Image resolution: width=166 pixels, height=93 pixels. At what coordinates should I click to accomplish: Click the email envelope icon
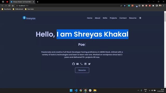click(x=78, y=64)
